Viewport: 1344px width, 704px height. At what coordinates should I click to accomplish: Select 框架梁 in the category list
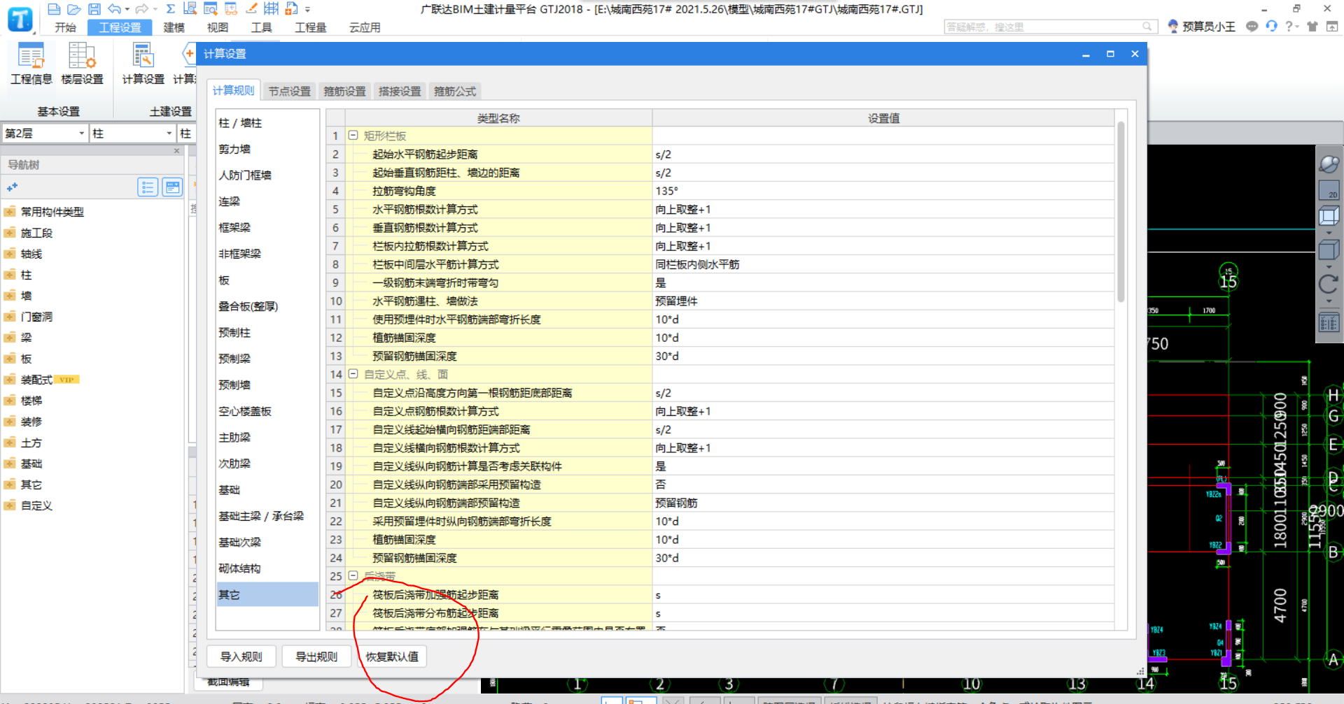[x=267, y=227]
